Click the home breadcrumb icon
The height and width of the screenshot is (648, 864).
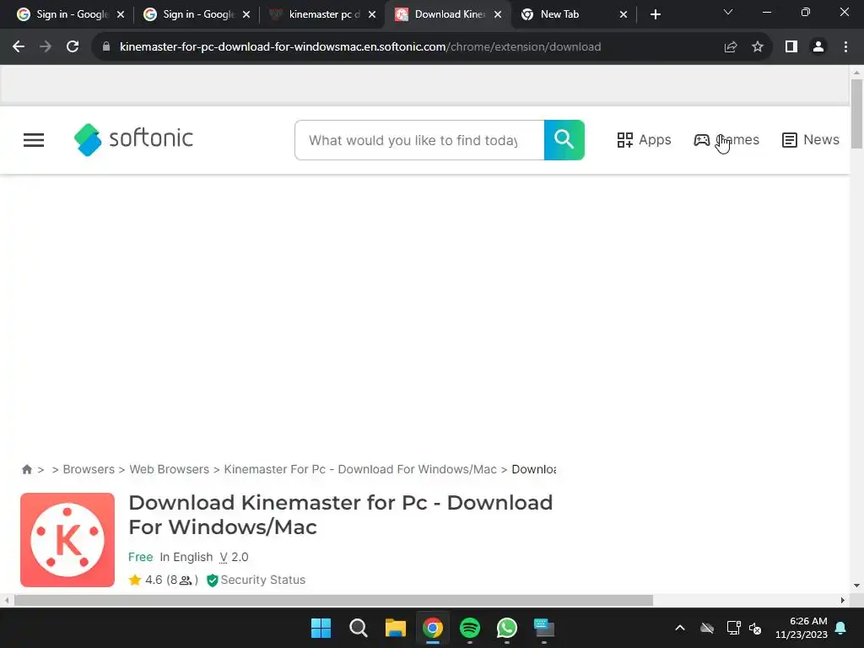point(26,469)
